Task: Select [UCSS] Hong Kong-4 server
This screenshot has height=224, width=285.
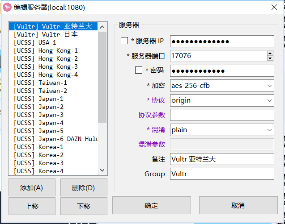Action: coord(53,75)
